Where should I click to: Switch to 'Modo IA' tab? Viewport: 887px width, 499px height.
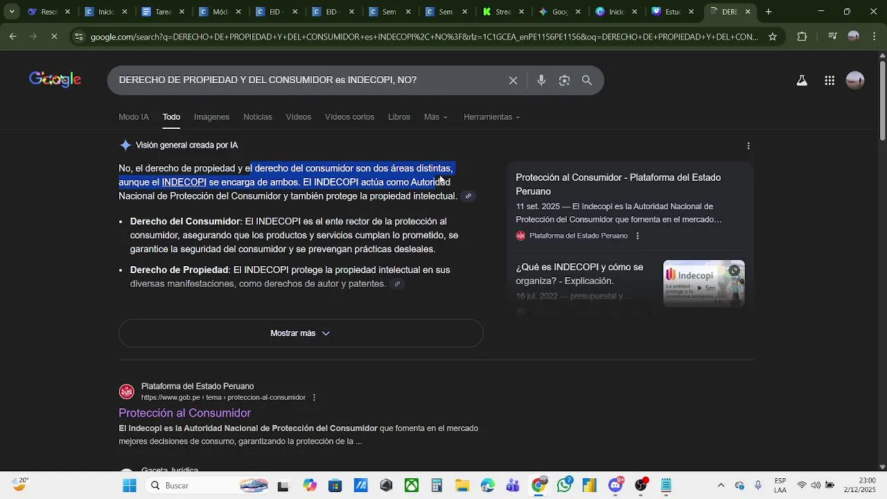click(x=134, y=117)
